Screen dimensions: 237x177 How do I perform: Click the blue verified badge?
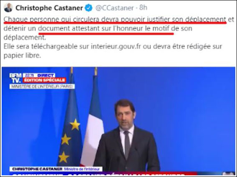(x=89, y=8)
